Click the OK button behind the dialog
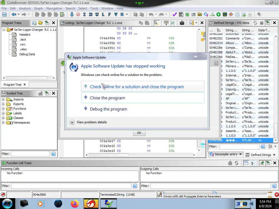 coord(139,133)
